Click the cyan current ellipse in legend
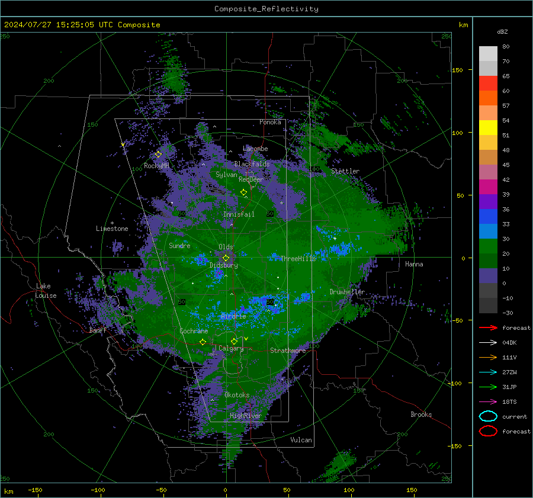533x498 pixels. [x=488, y=416]
